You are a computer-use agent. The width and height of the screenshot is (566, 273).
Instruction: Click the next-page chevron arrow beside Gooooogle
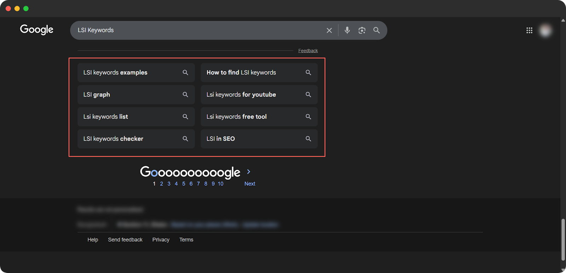coord(249,172)
